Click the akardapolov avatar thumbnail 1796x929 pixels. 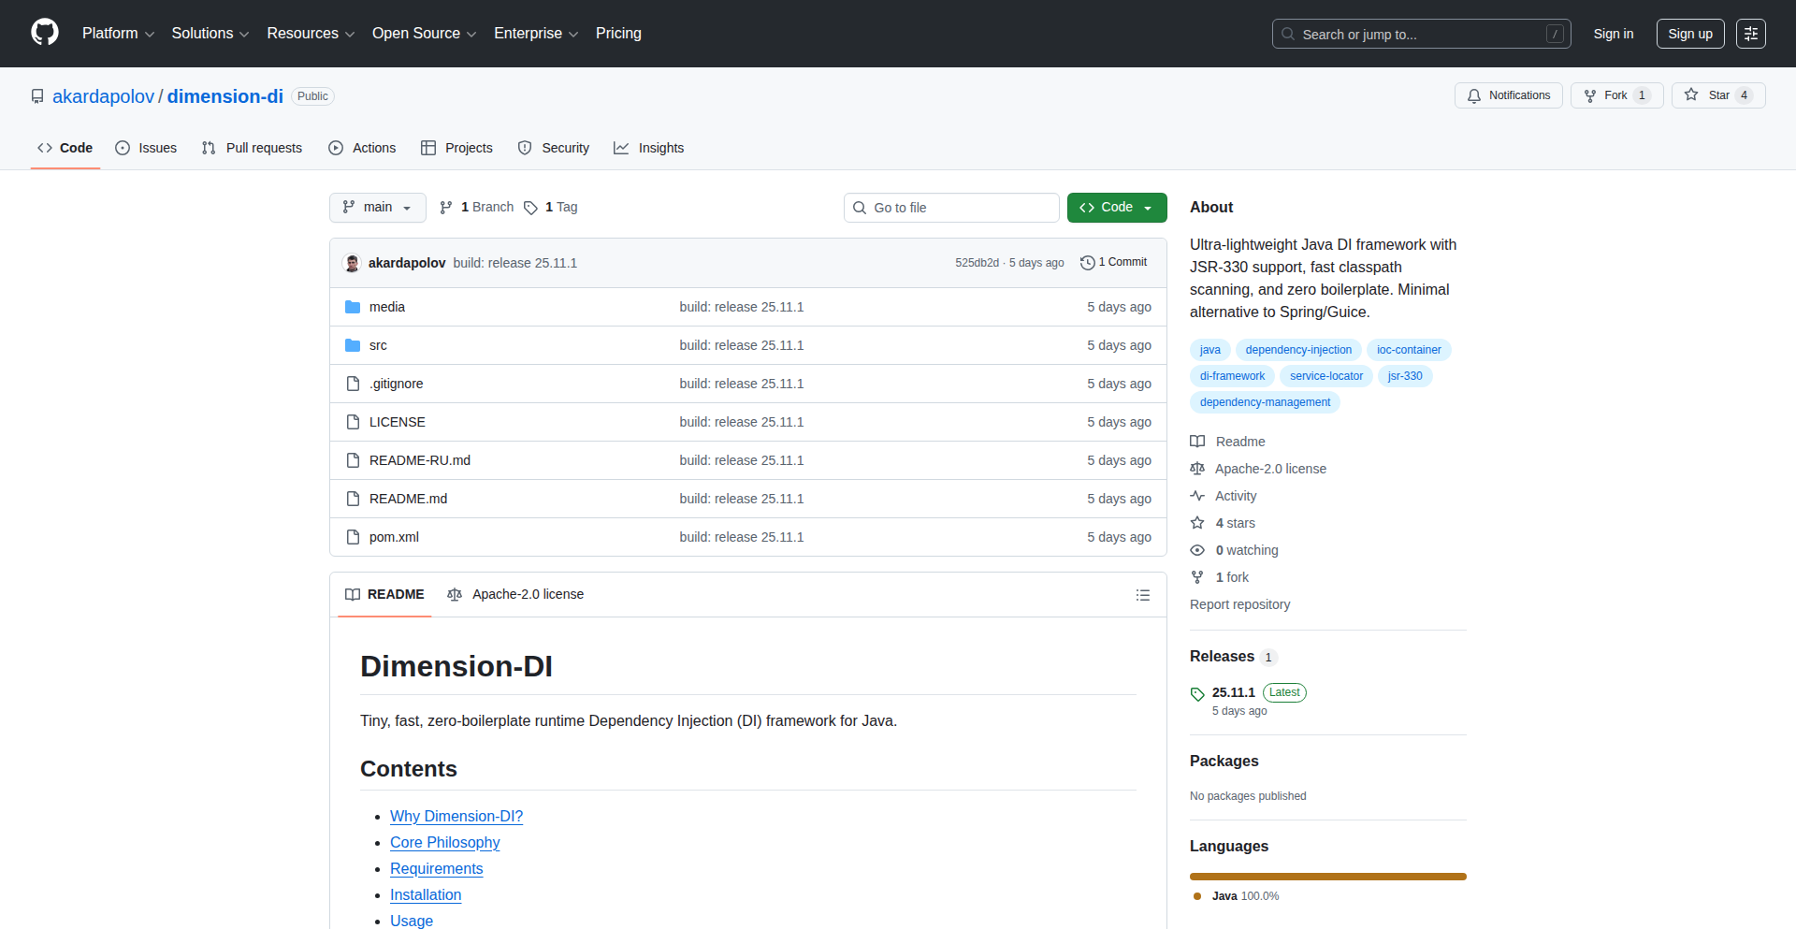pos(352,263)
